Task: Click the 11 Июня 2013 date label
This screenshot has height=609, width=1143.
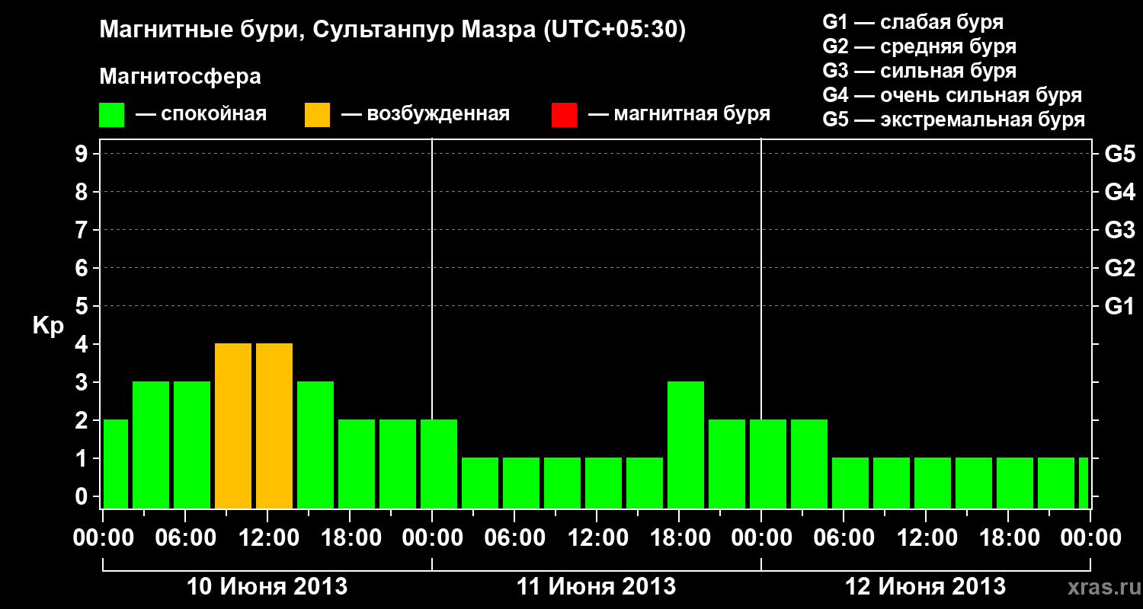Action: [597, 587]
